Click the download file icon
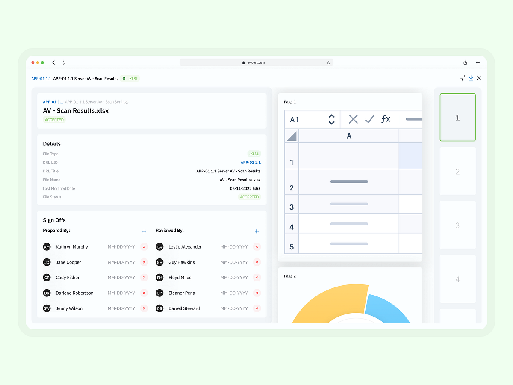This screenshot has width=513, height=385. [471, 78]
